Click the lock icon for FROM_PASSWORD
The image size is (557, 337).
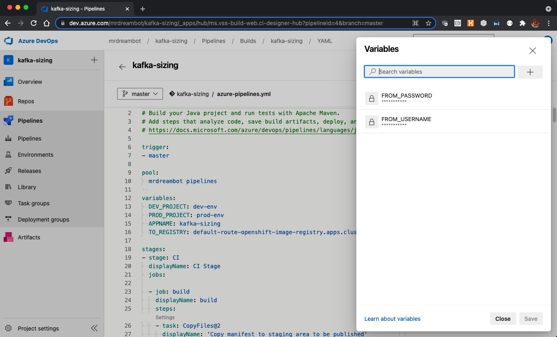pos(371,98)
